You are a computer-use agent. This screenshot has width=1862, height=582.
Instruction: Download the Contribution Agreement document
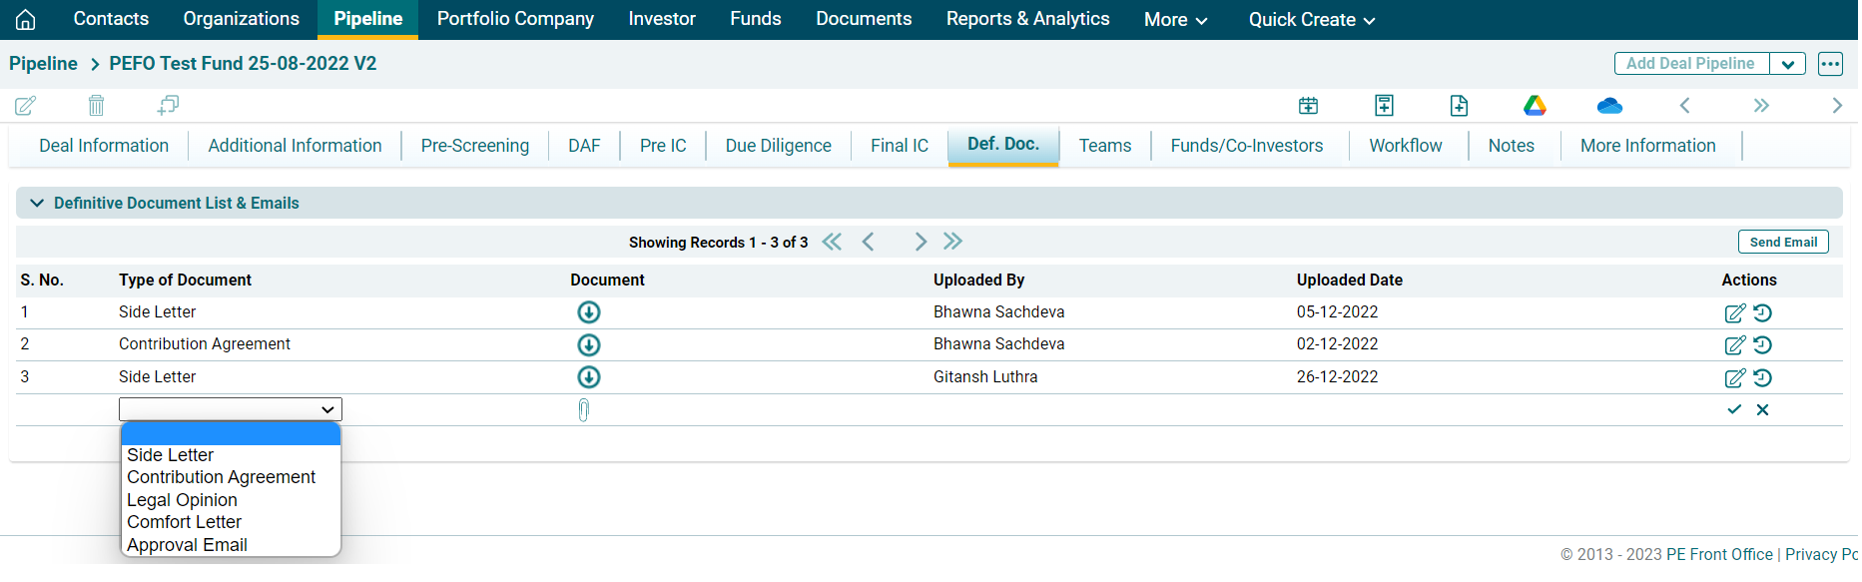pos(589,344)
